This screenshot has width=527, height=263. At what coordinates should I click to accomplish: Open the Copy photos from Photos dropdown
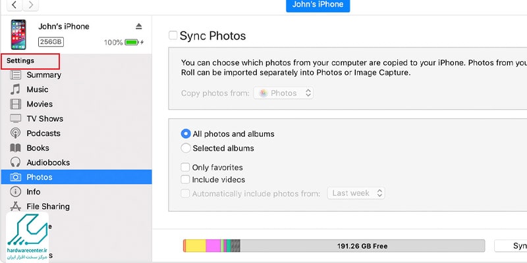tap(283, 93)
